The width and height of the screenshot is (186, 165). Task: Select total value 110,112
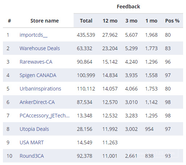[86, 89]
